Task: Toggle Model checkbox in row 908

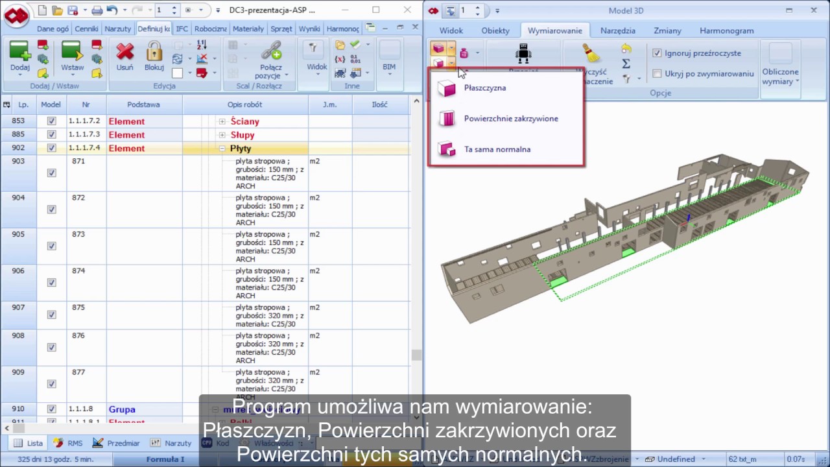Action: coord(51,348)
